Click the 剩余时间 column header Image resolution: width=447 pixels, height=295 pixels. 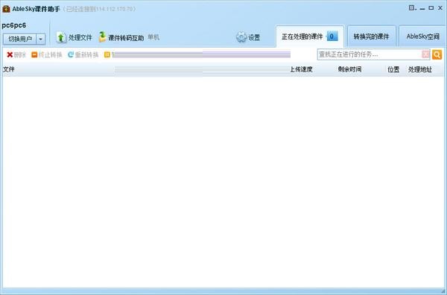pos(349,69)
